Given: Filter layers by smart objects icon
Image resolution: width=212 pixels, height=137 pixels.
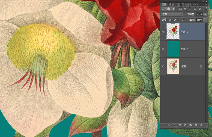Looking at the screenshot, I should [x=200, y=9].
